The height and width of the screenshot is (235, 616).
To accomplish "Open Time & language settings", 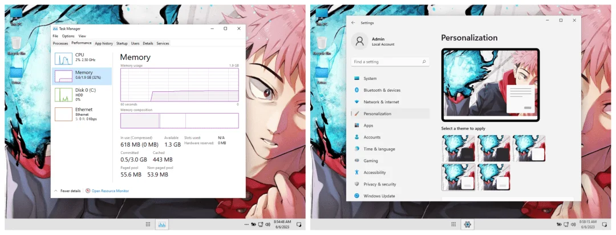I will 390,149.
